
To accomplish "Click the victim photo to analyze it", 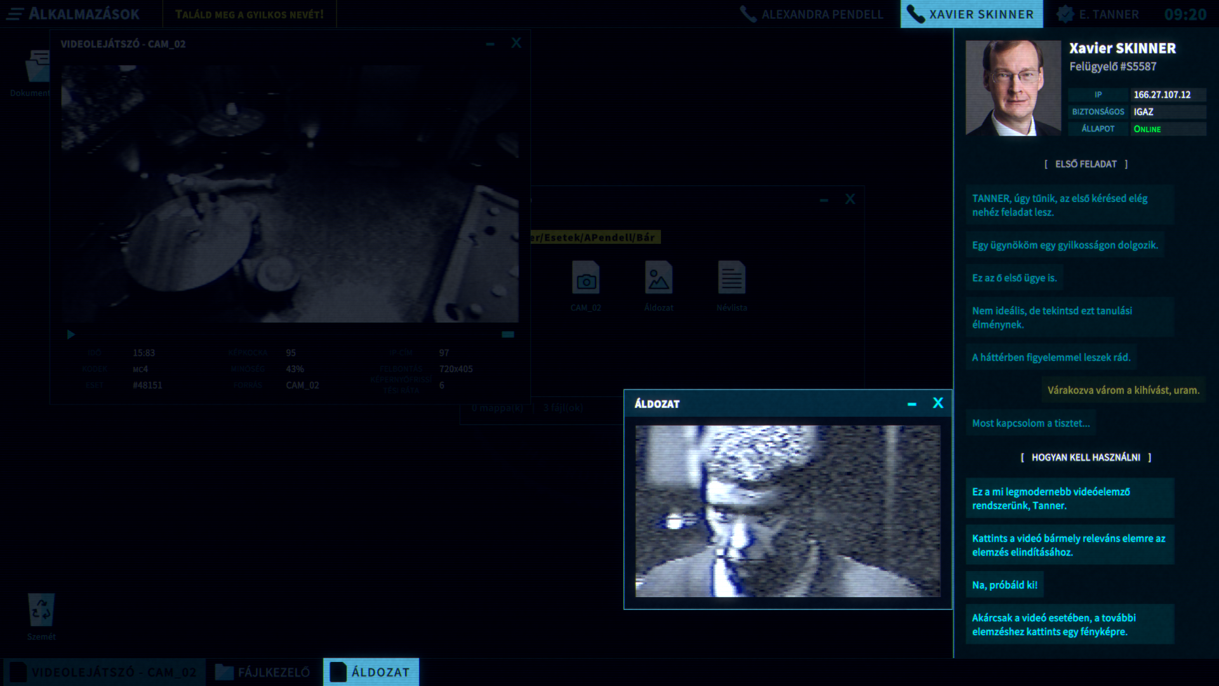I will (787, 511).
